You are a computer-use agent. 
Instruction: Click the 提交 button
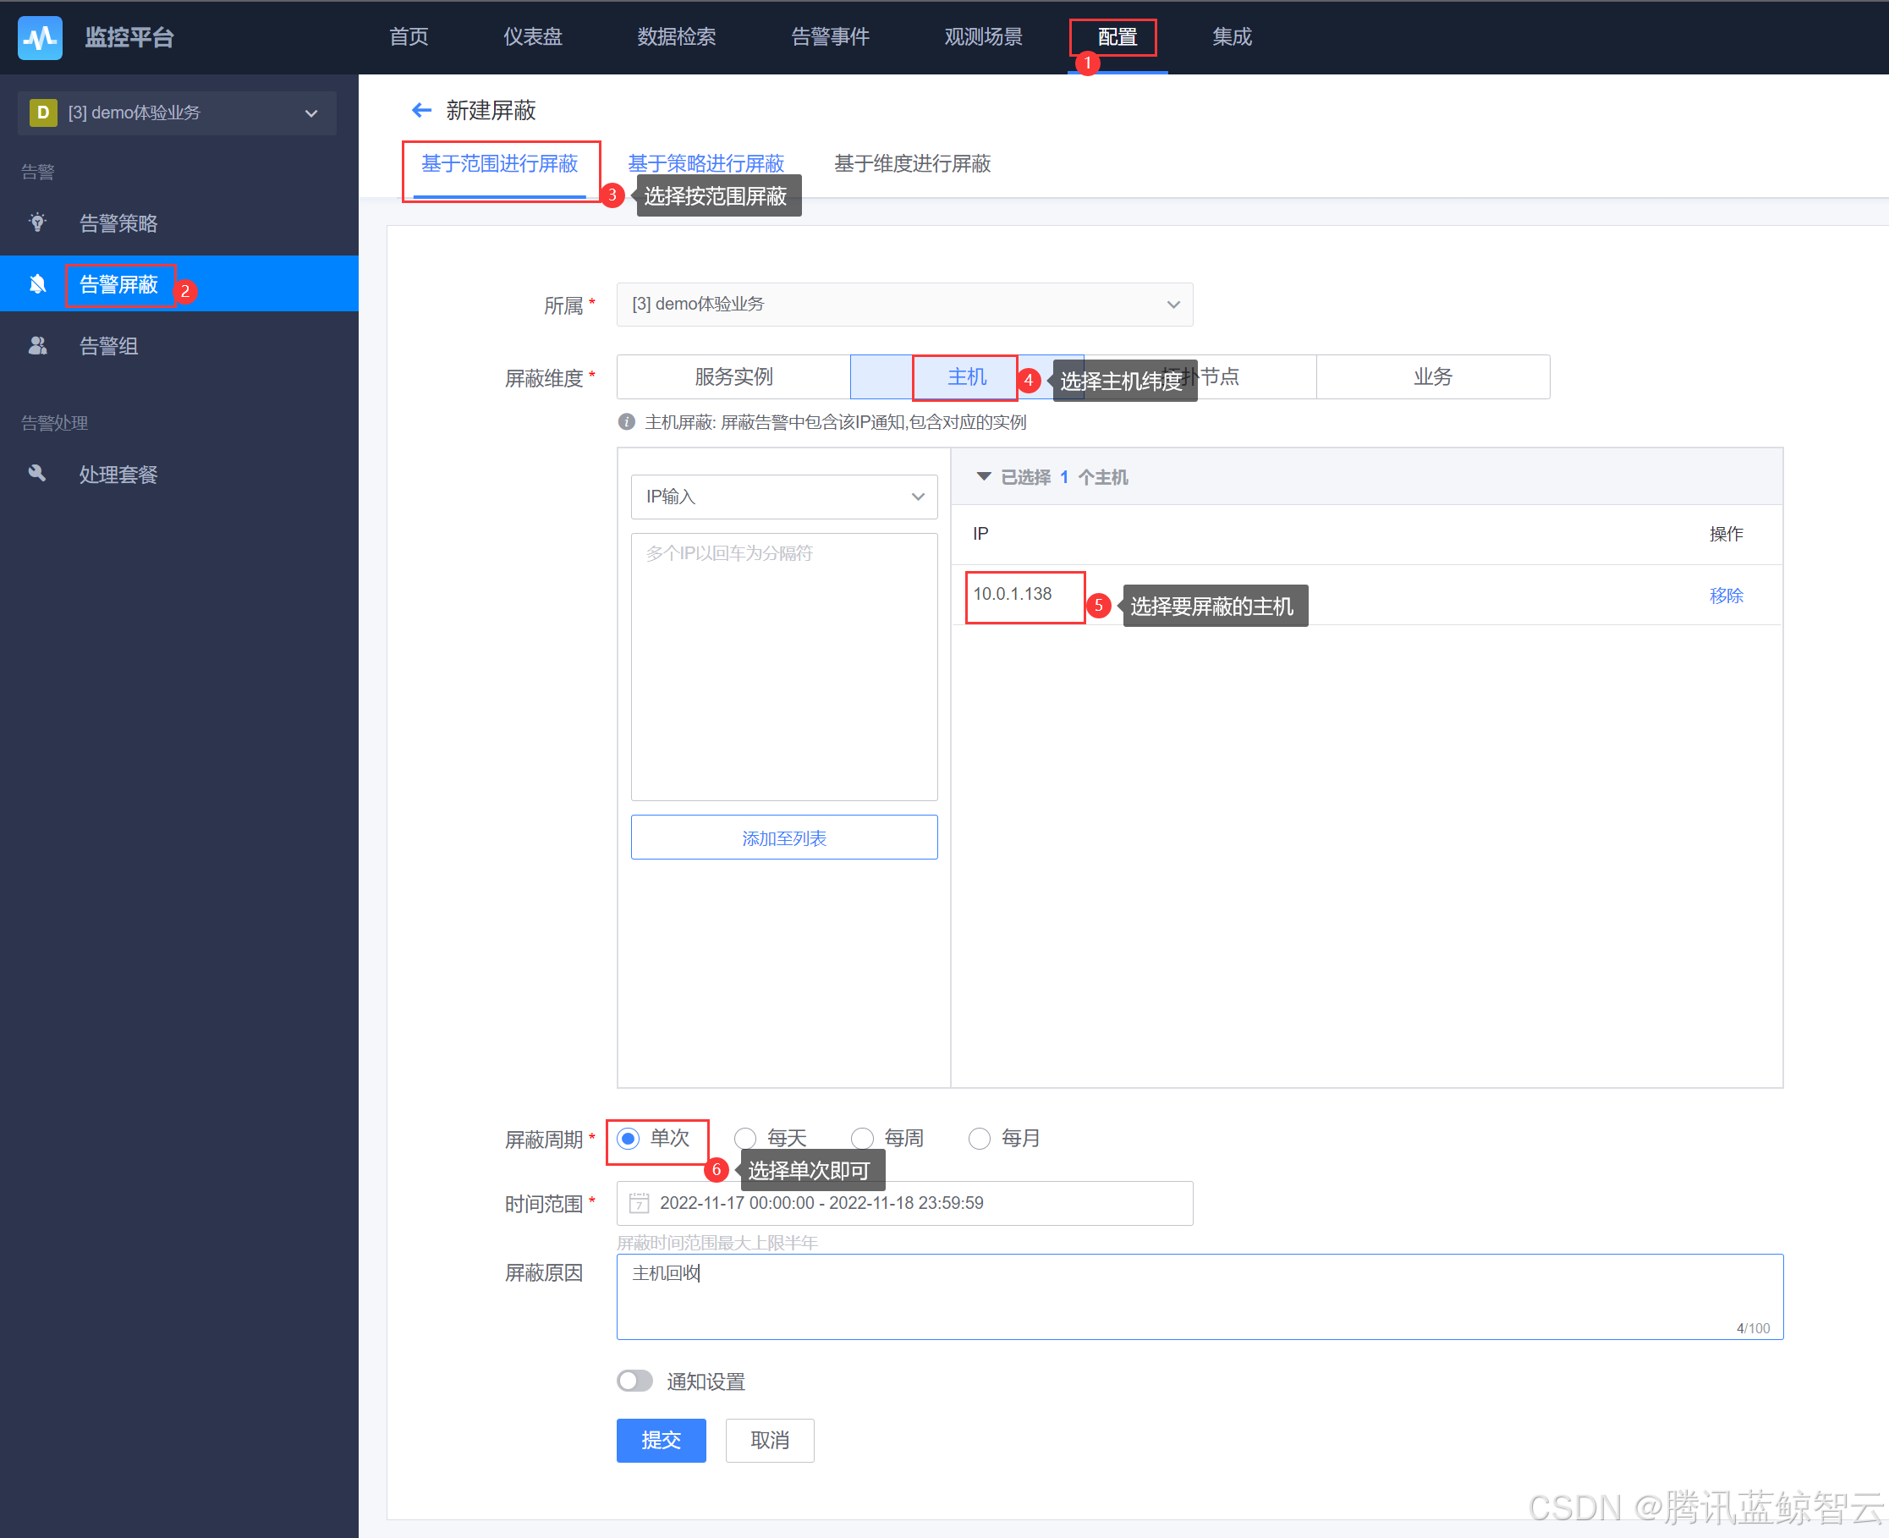pos(661,1441)
